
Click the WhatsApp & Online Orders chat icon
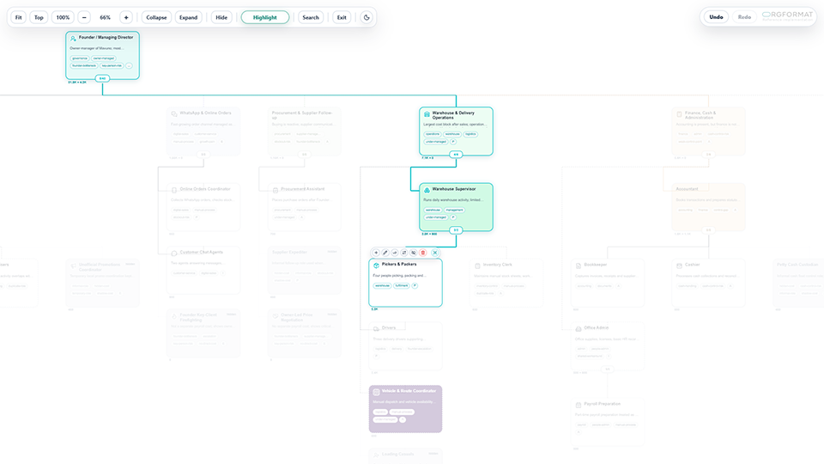174,114
